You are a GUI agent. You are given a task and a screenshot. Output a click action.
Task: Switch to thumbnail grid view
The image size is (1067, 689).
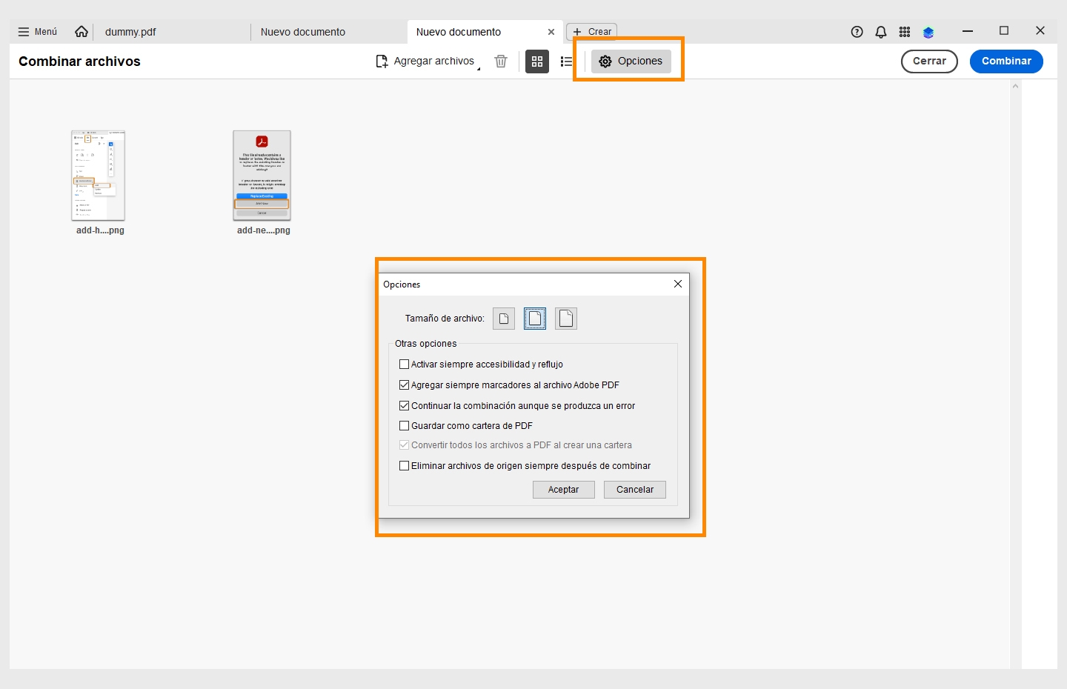point(537,61)
